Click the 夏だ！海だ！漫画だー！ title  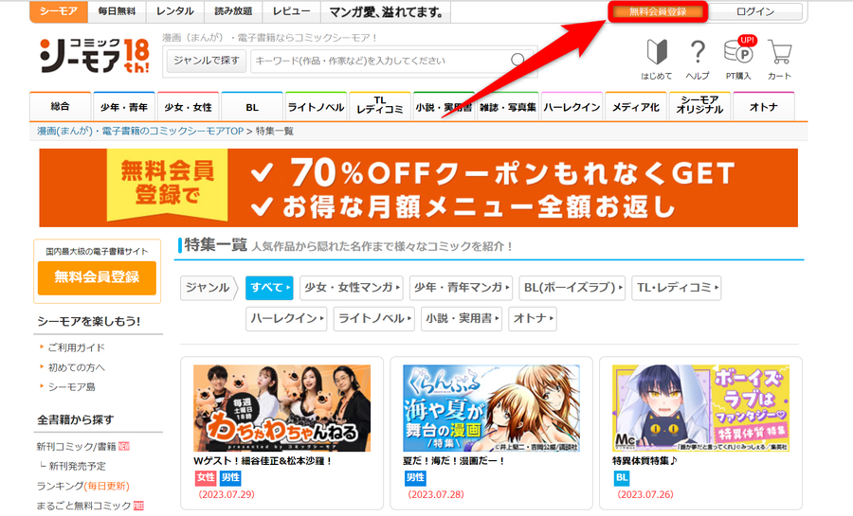[454, 460]
